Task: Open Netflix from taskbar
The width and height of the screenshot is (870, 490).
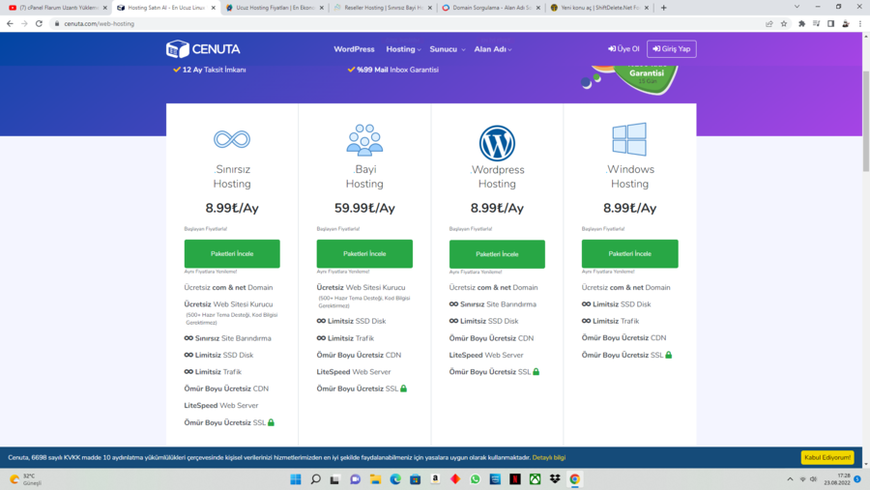Action: [515, 479]
